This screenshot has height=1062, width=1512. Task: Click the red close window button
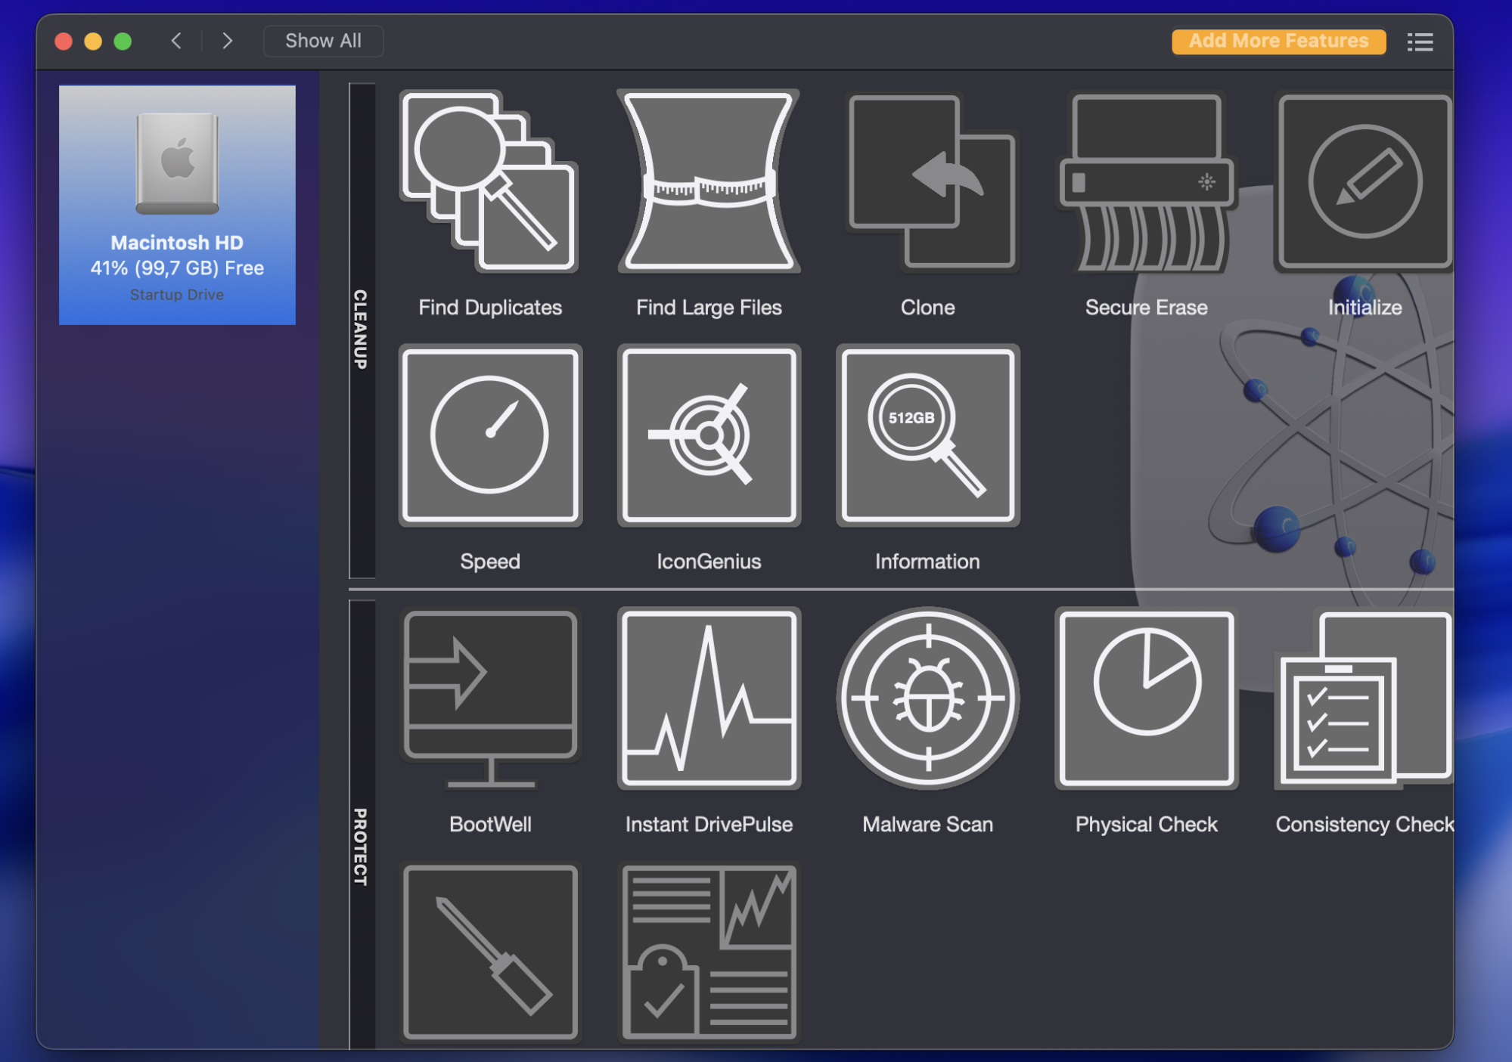point(64,41)
